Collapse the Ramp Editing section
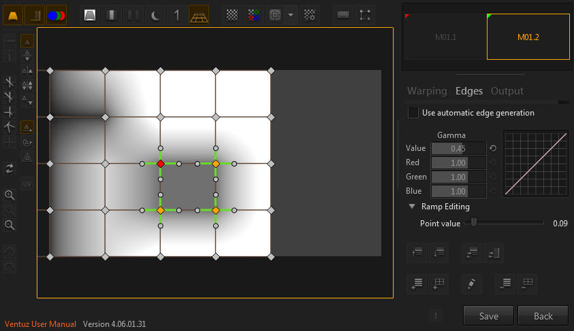The height and width of the screenshot is (331, 574). (412, 207)
